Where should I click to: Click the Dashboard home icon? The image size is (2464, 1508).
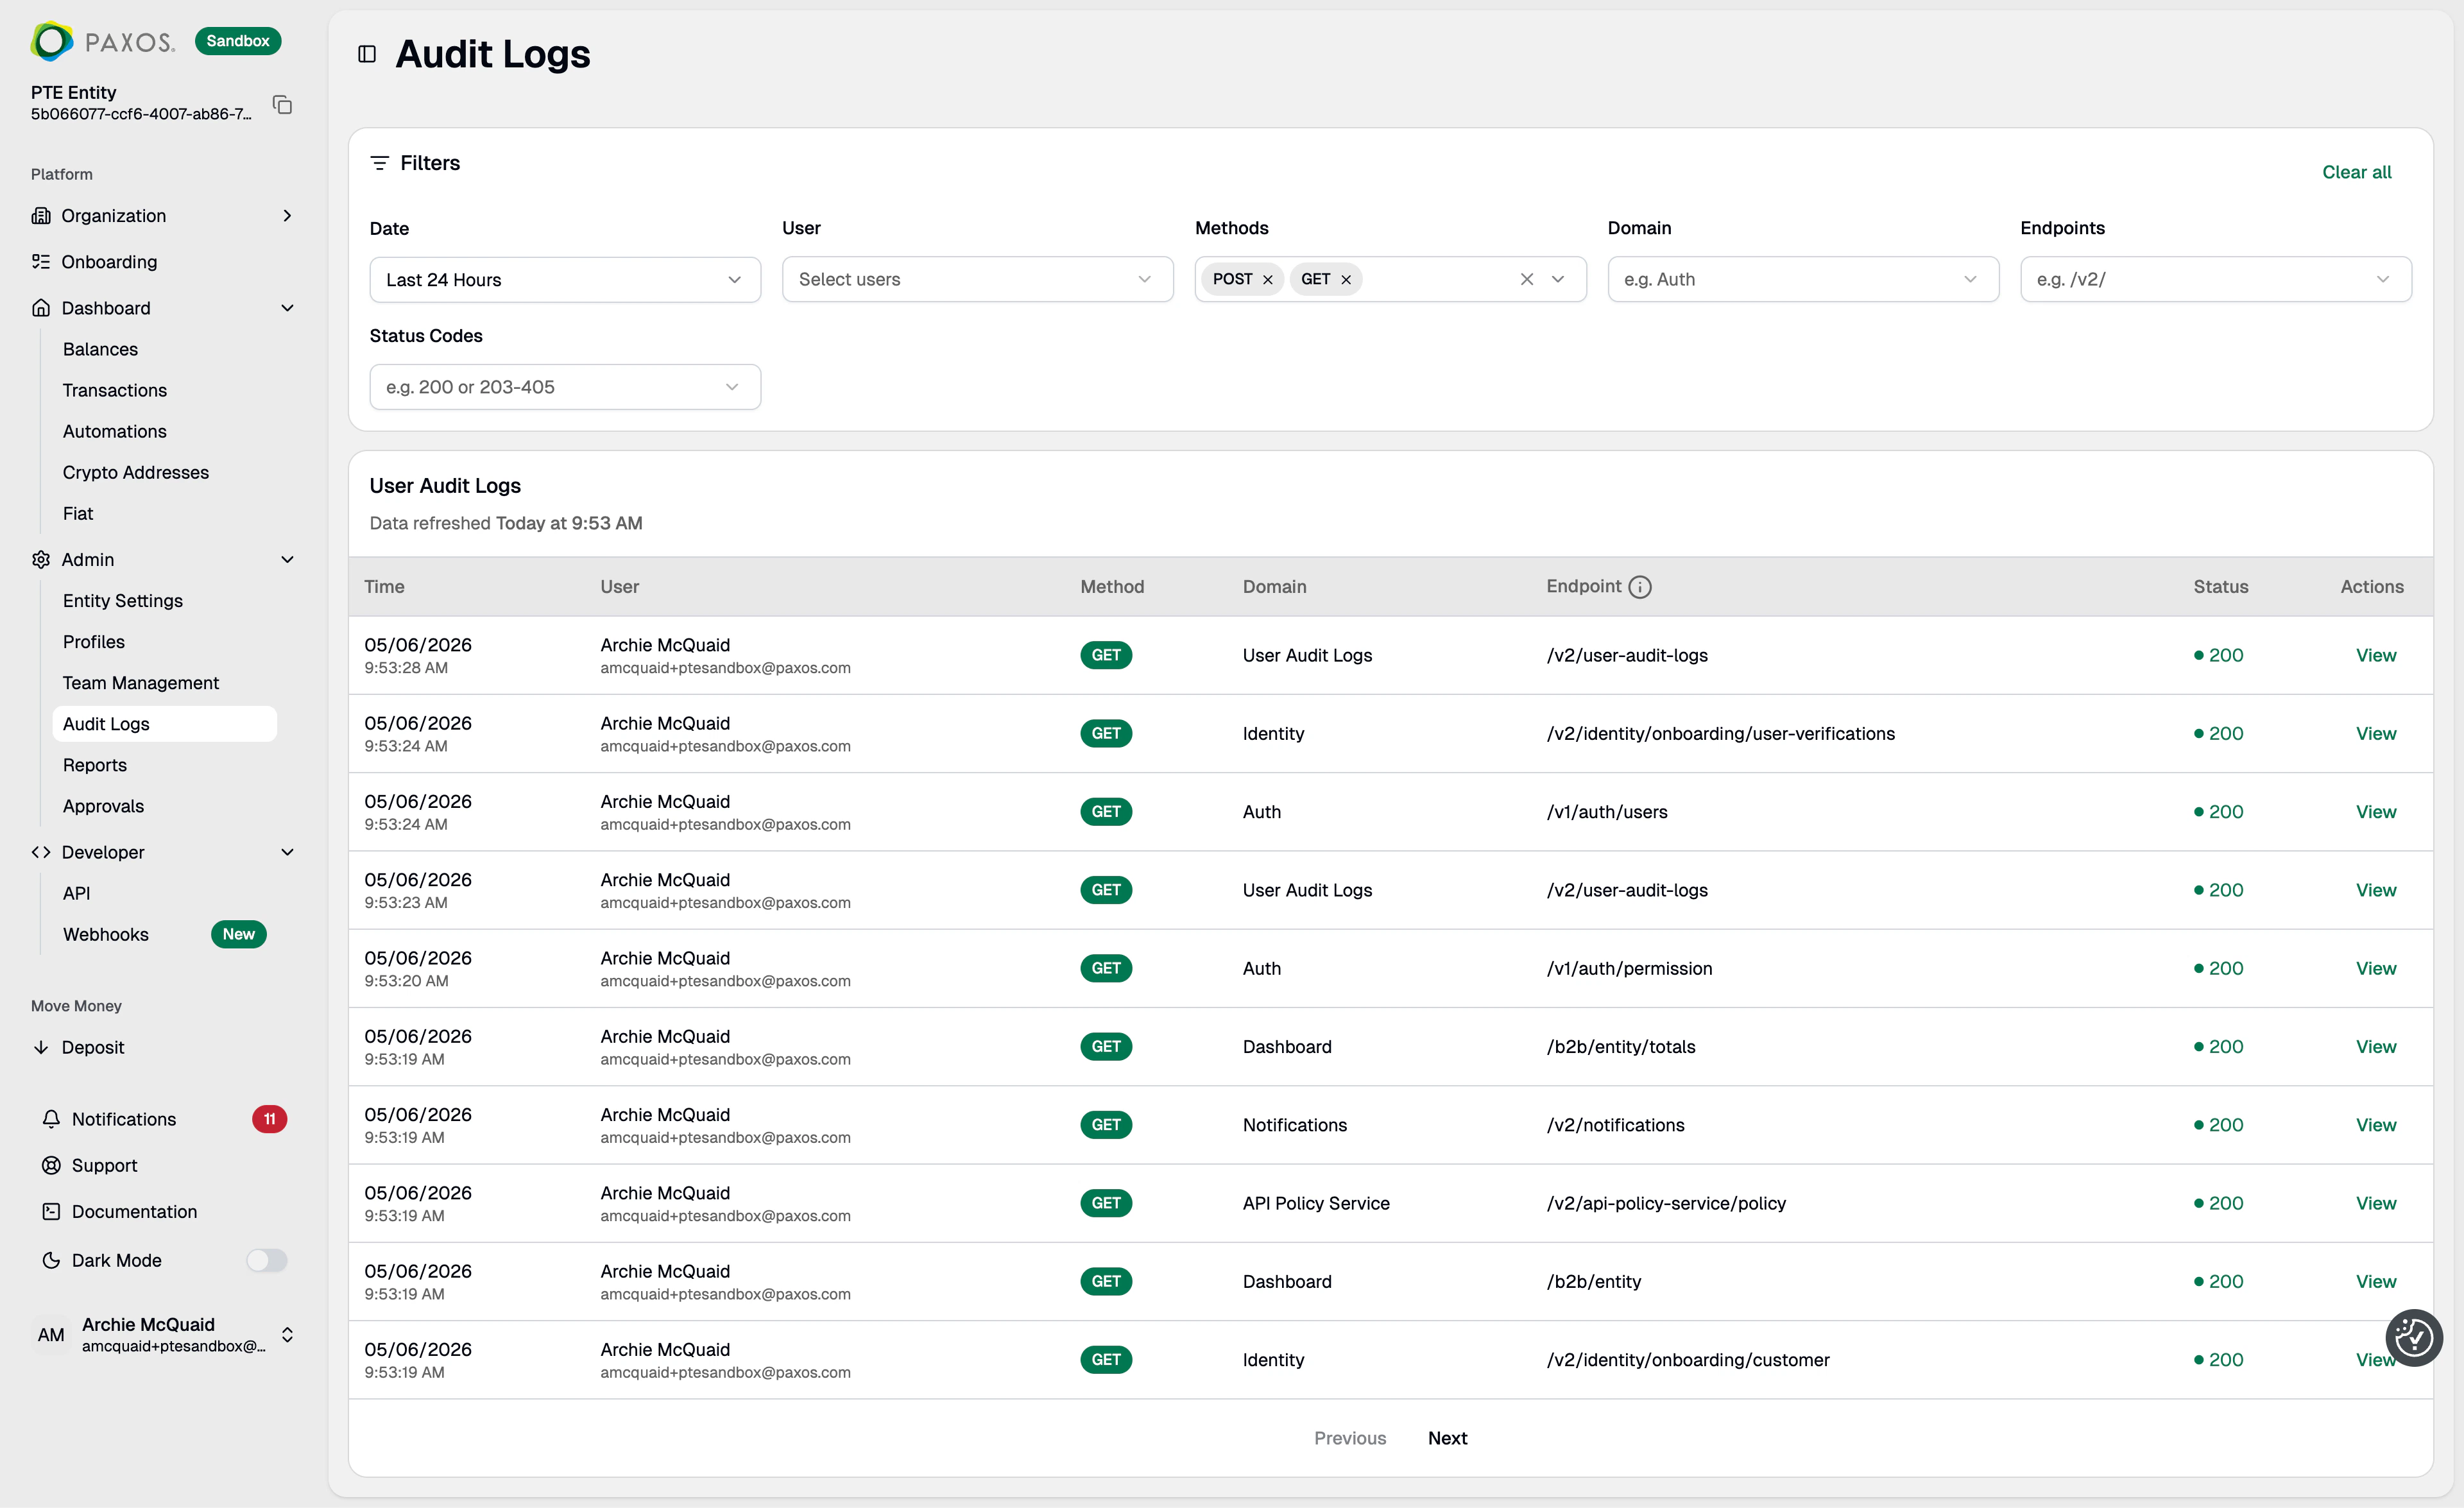(x=41, y=308)
